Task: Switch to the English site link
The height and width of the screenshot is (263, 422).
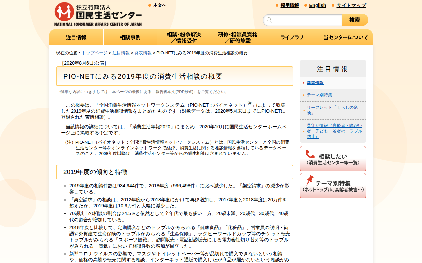Action: (x=317, y=5)
